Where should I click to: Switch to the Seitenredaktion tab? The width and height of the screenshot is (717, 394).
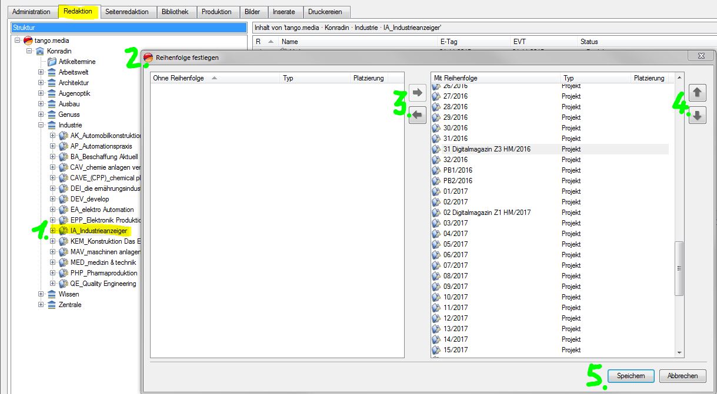[127, 12]
